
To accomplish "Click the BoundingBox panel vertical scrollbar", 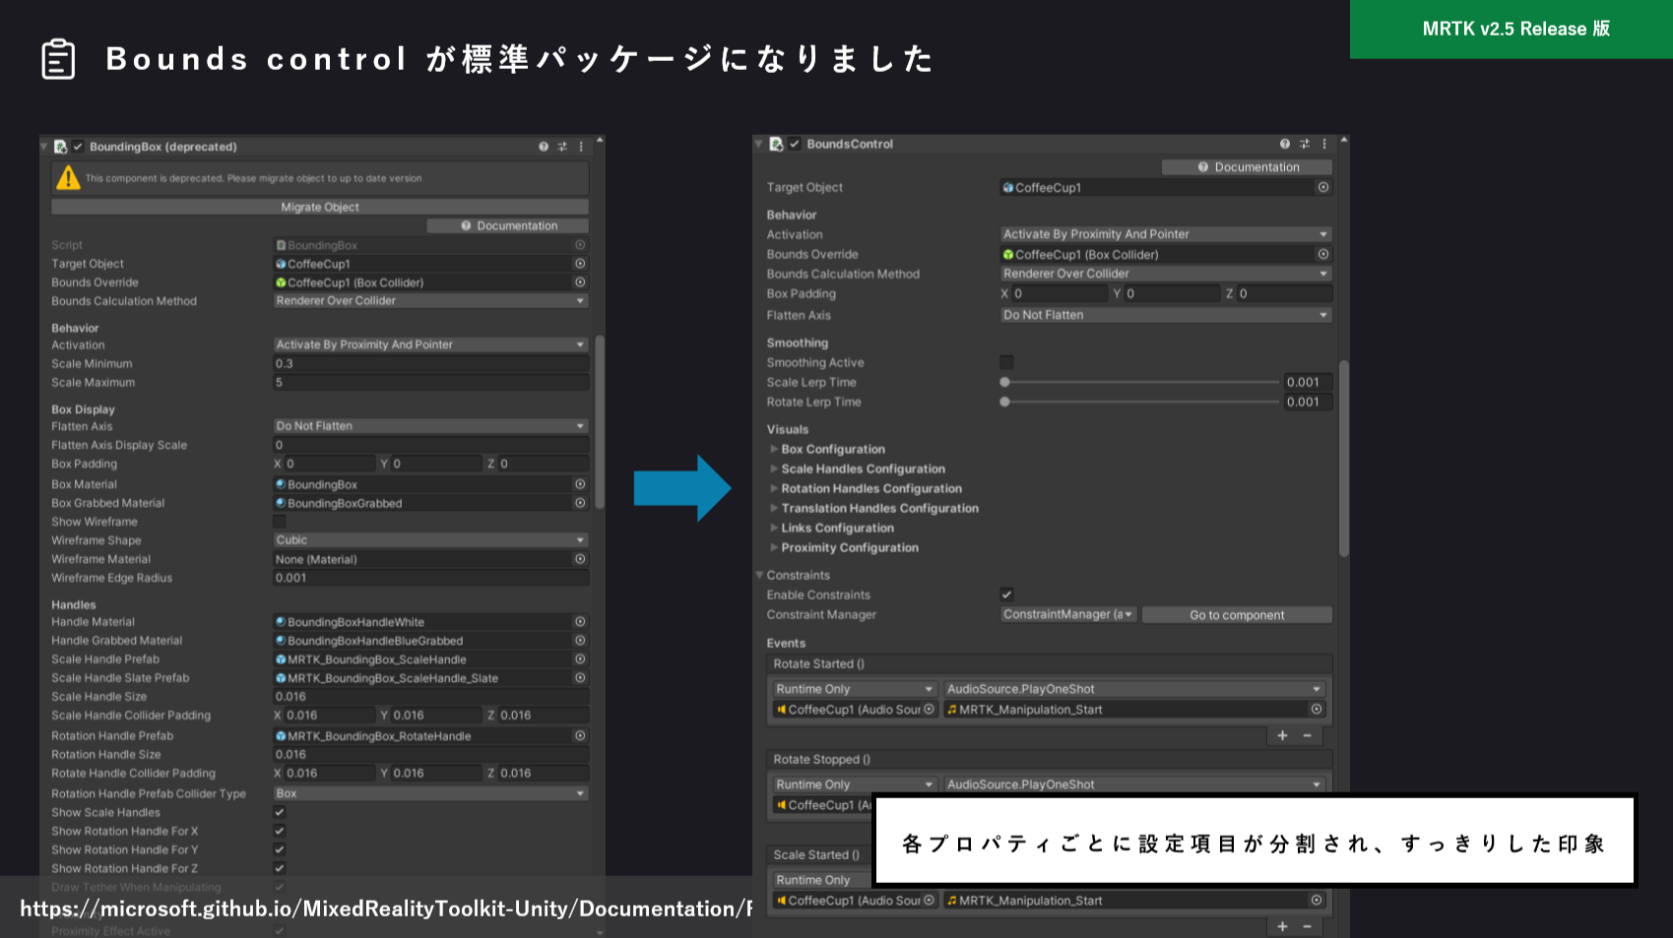I will (x=600, y=423).
